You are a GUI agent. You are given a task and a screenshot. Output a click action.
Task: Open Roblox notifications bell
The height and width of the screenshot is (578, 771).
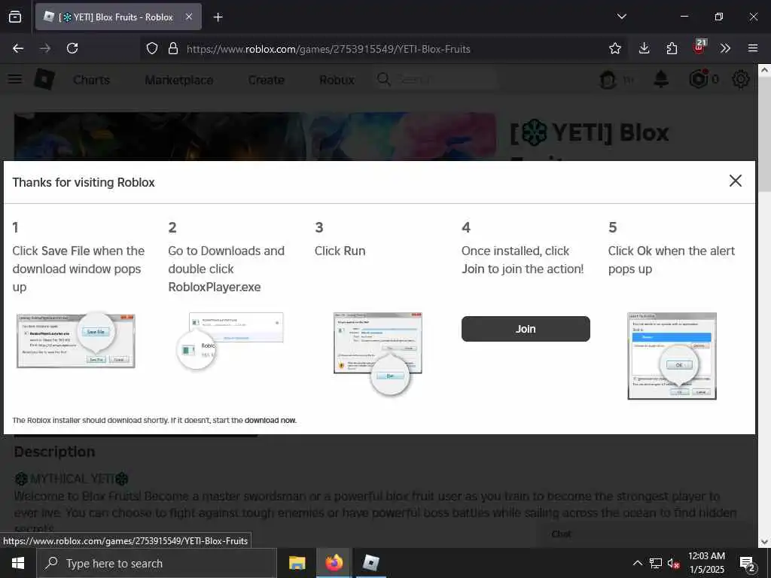click(x=661, y=78)
